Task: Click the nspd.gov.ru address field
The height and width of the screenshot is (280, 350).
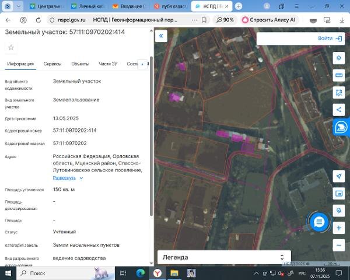Action: [x=71, y=20]
